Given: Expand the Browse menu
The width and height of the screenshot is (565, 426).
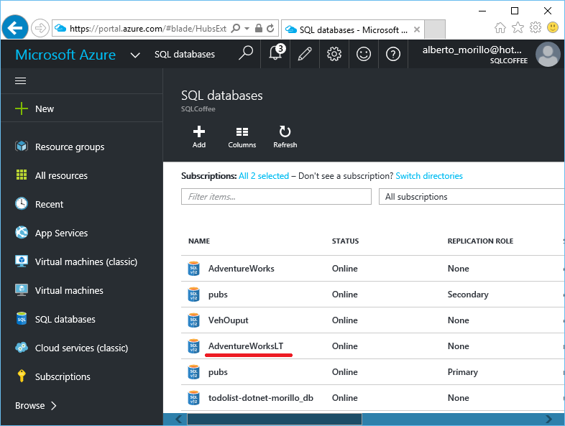Looking at the screenshot, I should [36, 405].
